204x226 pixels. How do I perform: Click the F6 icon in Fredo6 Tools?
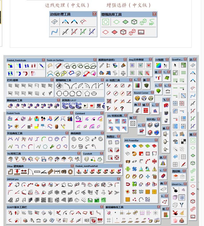[x=10, y=119]
